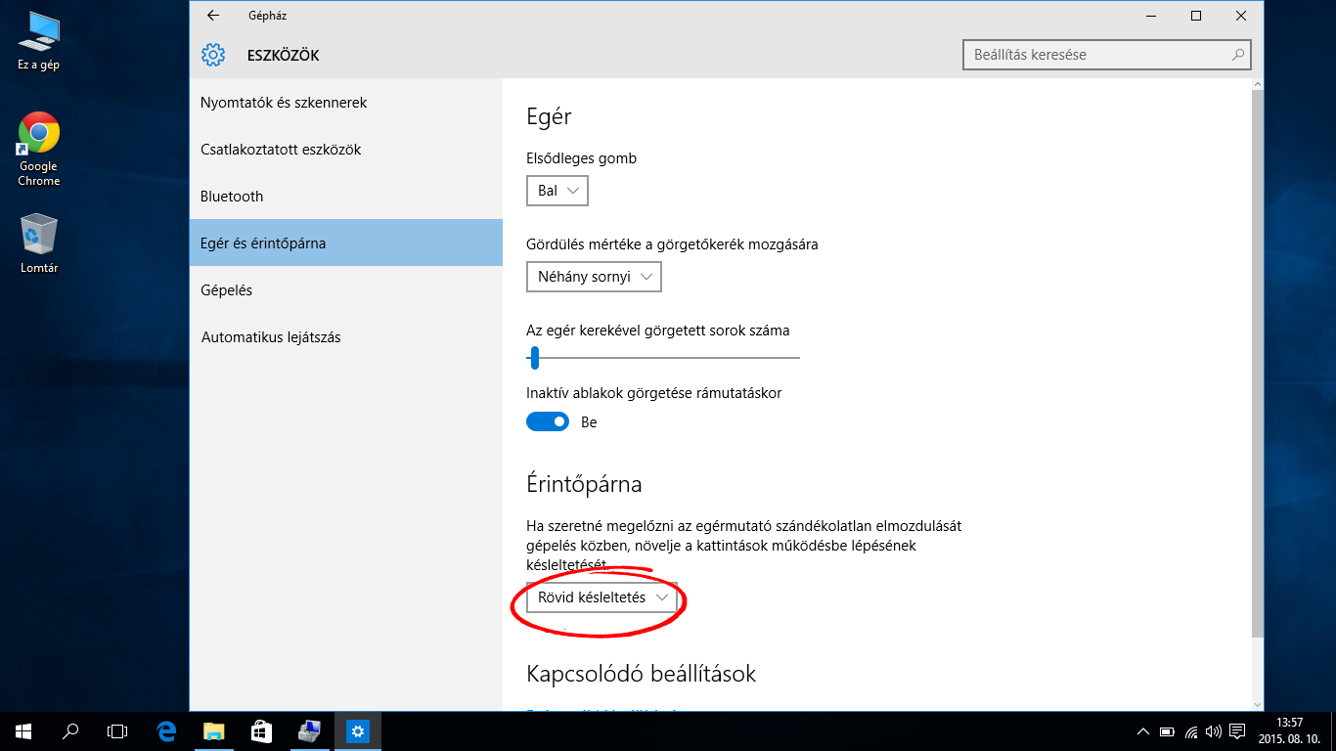Click the search magnifier icon in settings
Screen dimensions: 1336x751
(x=1238, y=55)
